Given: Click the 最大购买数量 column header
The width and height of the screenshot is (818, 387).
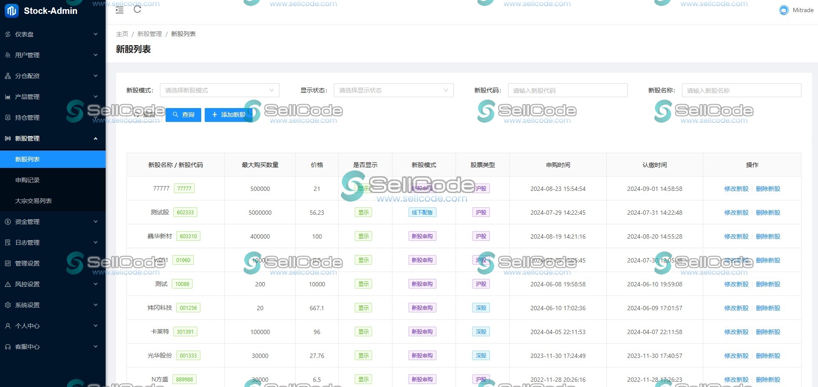Looking at the screenshot, I should [260, 165].
